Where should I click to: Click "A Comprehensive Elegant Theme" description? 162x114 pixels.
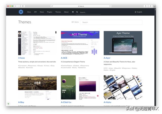[x=73, y=62]
